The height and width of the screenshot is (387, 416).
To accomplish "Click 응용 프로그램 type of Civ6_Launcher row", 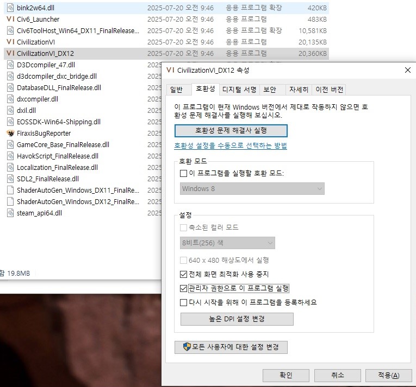I will coord(246,19).
